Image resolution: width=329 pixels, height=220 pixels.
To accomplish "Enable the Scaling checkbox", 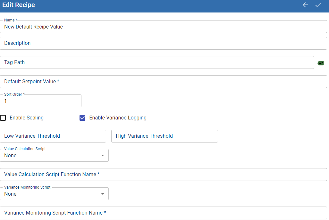I will click(x=3, y=118).
